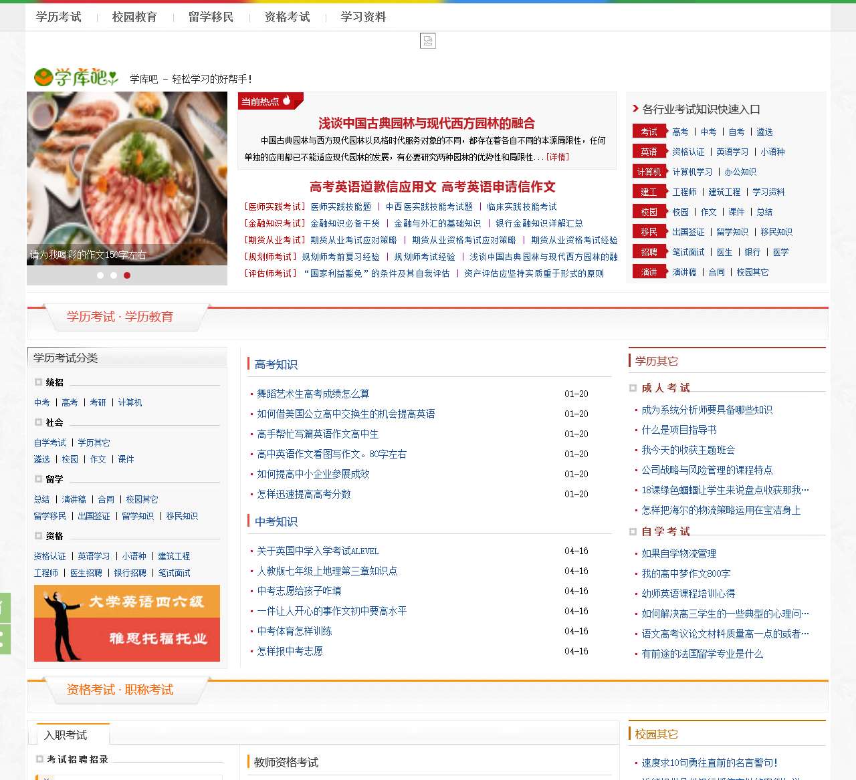Open the 学习资料 link in the 建工 row
Image resolution: width=856 pixels, height=780 pixels.
tap(768, 192)
